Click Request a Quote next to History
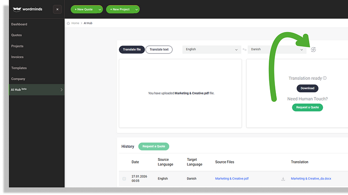 tap(154, 146)
